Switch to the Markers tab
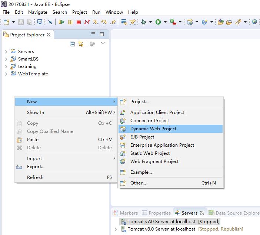260x235 pixels. [x=125, y=213]
